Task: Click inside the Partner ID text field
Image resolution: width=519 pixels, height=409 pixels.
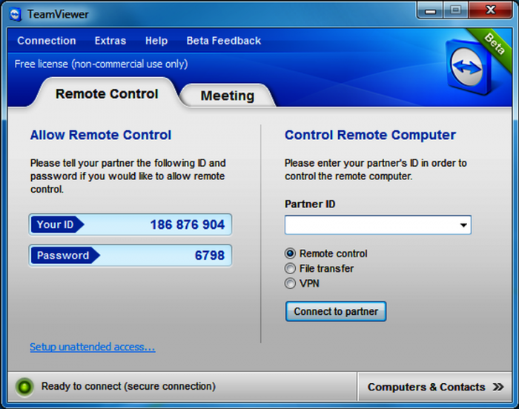Action: click(369, 225)
